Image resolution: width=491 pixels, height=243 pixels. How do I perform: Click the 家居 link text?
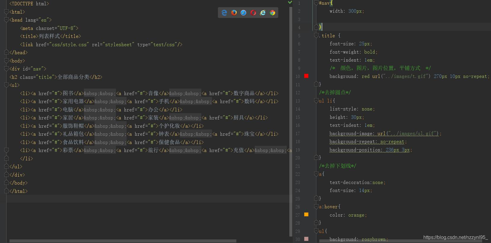(68, 118)
